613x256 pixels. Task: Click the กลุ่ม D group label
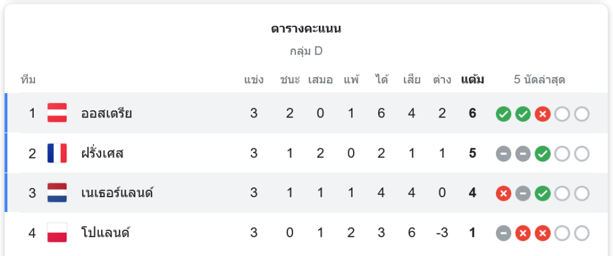click(x=306, y=51)
